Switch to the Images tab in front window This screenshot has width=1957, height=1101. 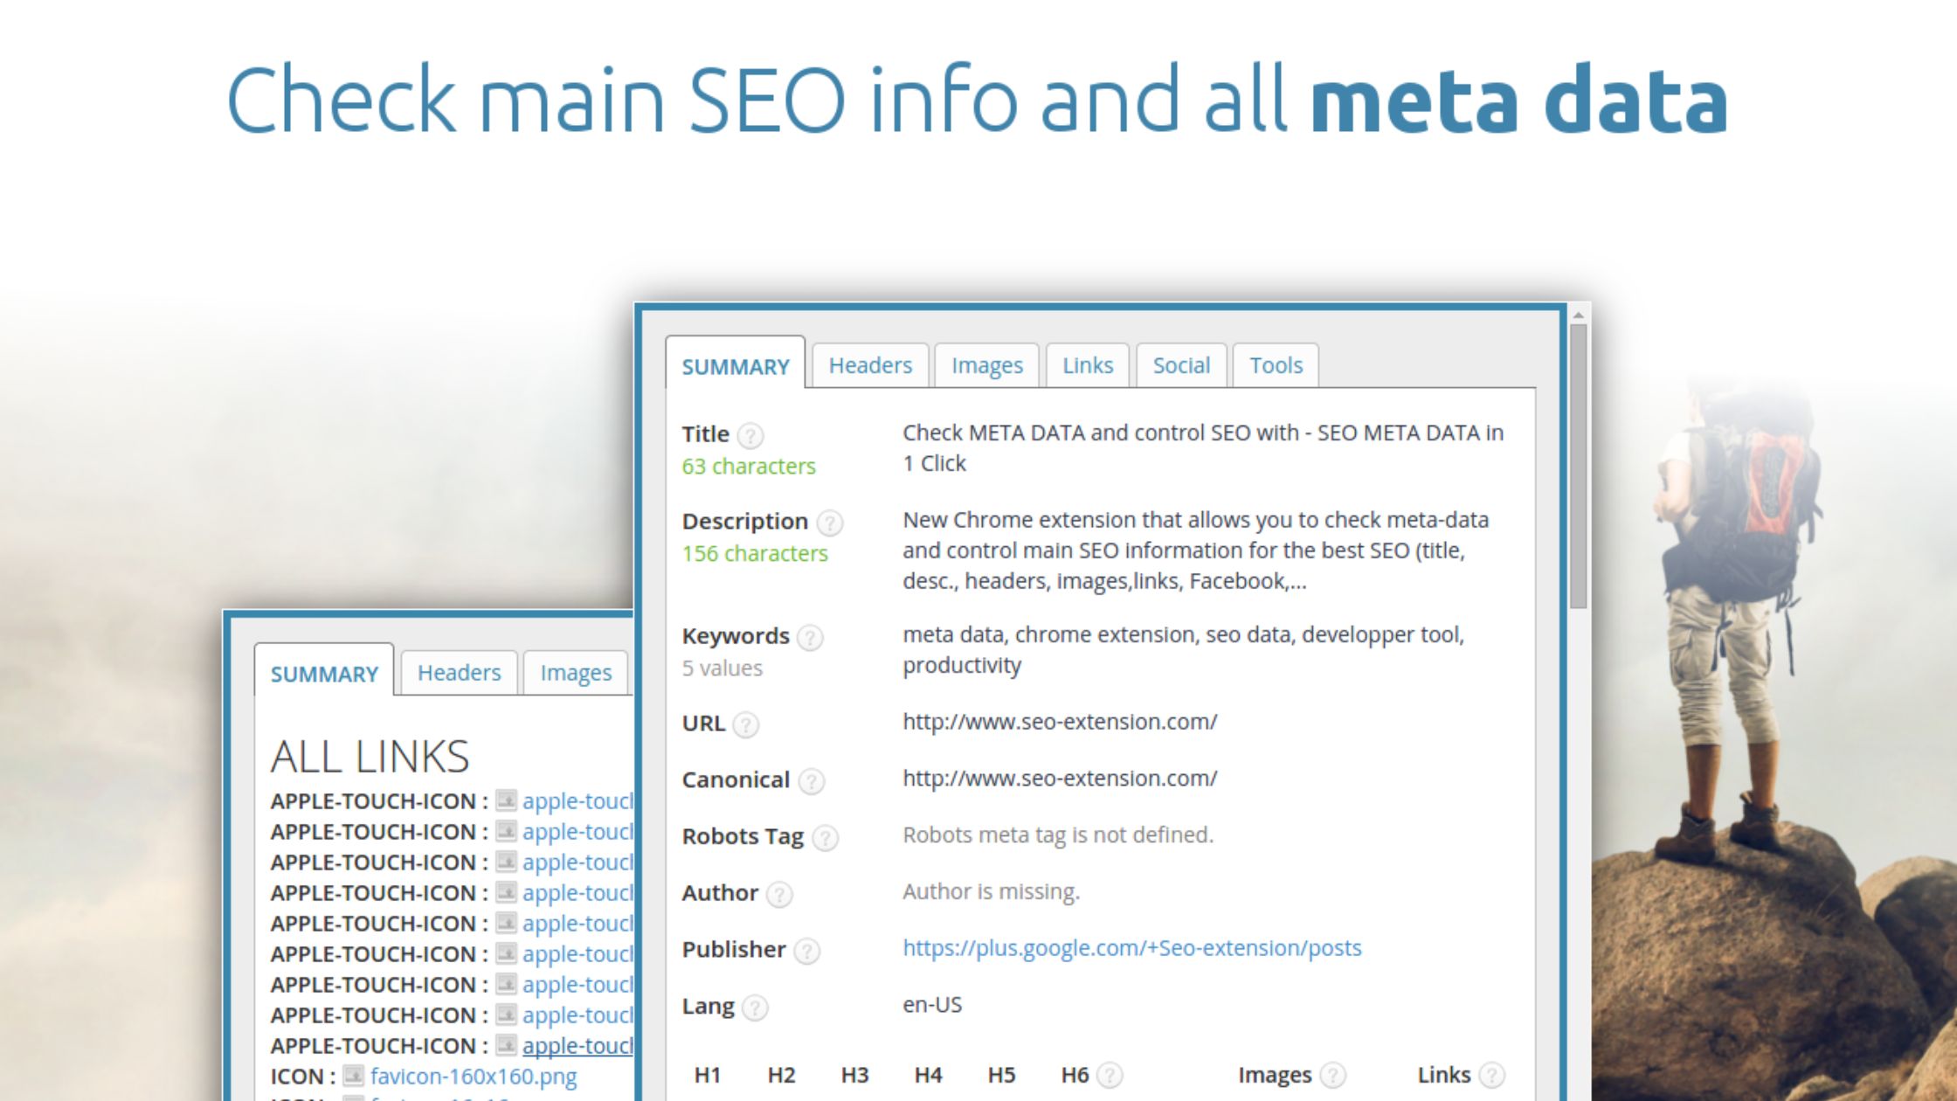(986, 365)
